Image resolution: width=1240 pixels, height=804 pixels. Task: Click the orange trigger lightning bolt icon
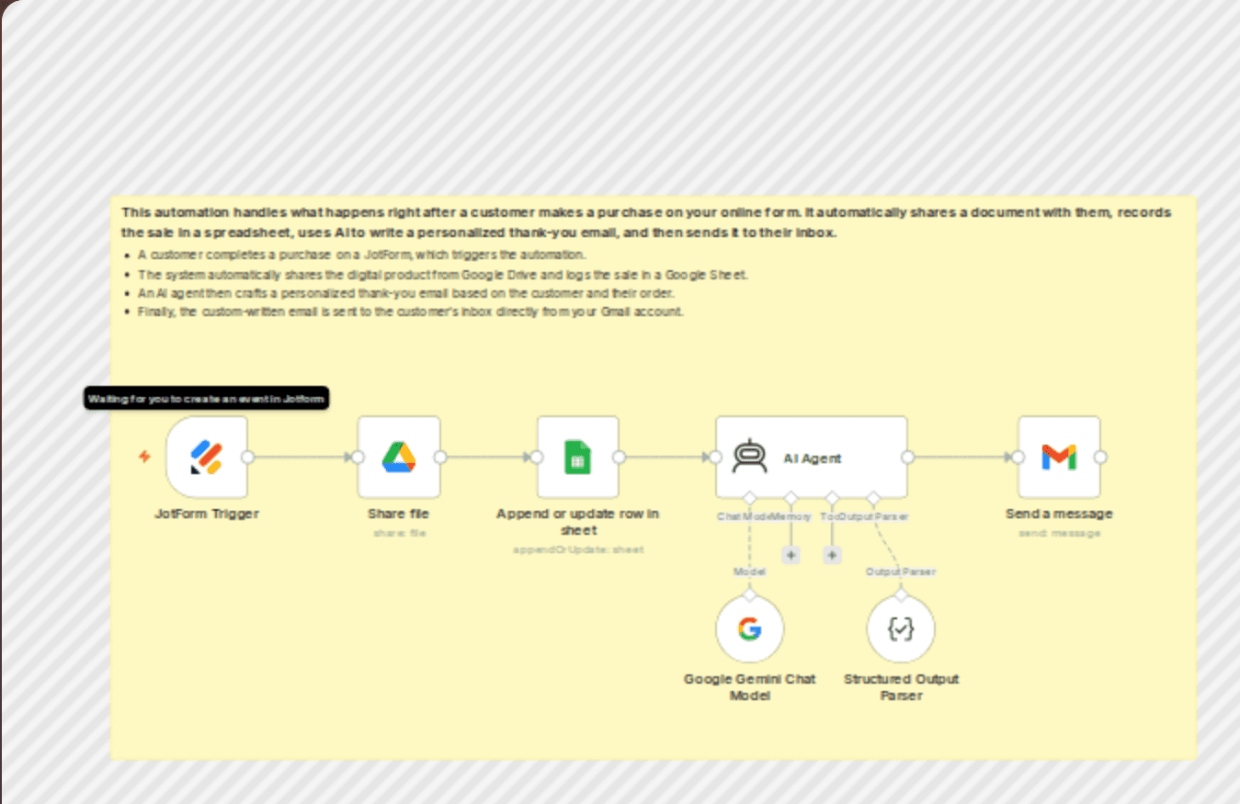[x=144, y=456]
